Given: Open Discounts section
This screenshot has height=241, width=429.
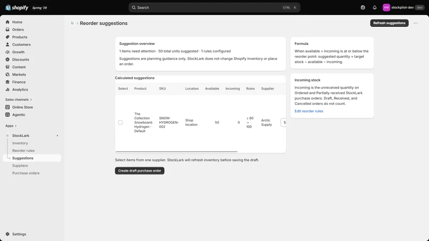Looking at the screenshot, I should 20,59.
